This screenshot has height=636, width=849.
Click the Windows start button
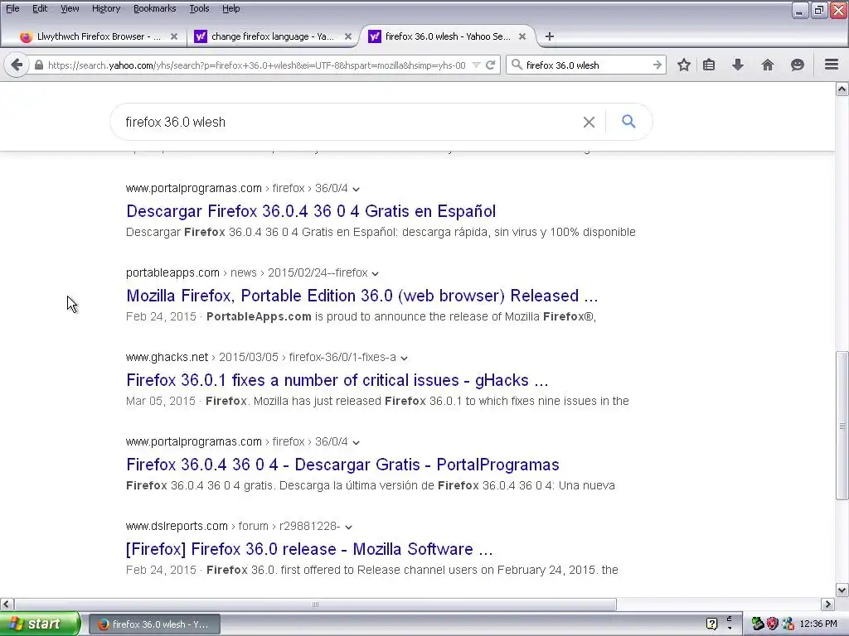click(40, 624)
